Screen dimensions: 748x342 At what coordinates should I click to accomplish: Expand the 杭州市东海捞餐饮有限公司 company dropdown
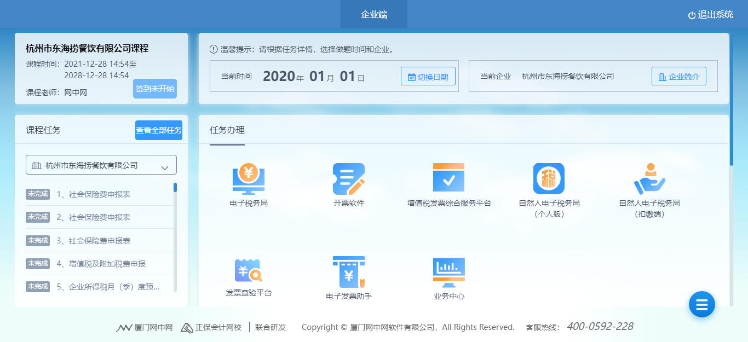point(101,165)
